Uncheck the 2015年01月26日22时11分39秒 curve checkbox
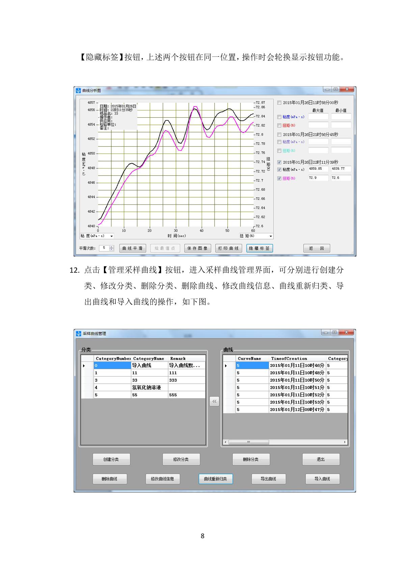405x574 pixels. [x=279, y=162]
